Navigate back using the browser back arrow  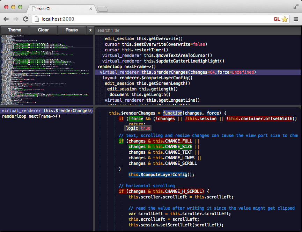click(6, 19)
